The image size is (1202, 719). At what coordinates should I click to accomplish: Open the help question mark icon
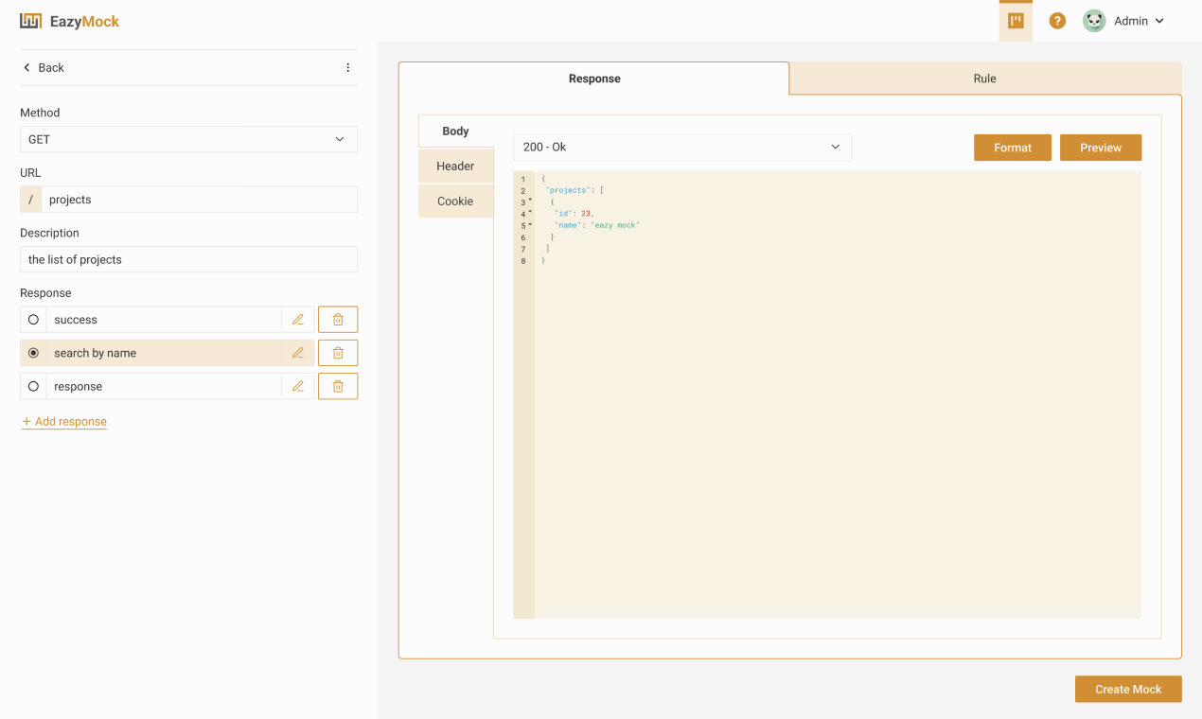tap(1057, 21)
